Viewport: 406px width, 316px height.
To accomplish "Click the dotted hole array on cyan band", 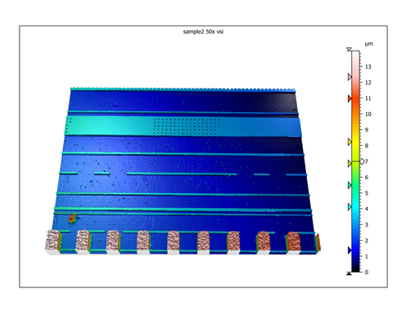I will click(x=187, y=126).
